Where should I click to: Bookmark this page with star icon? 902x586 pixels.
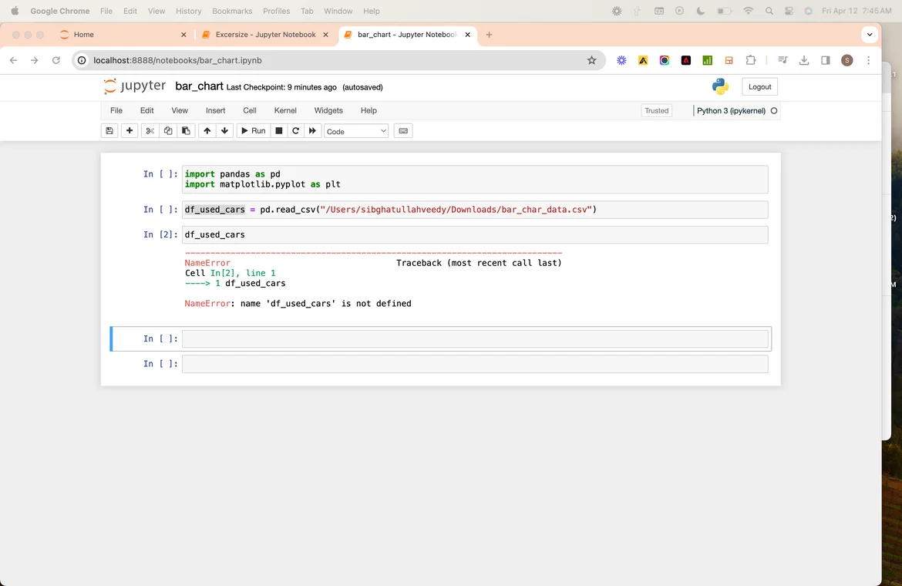(x=591, y=60)
